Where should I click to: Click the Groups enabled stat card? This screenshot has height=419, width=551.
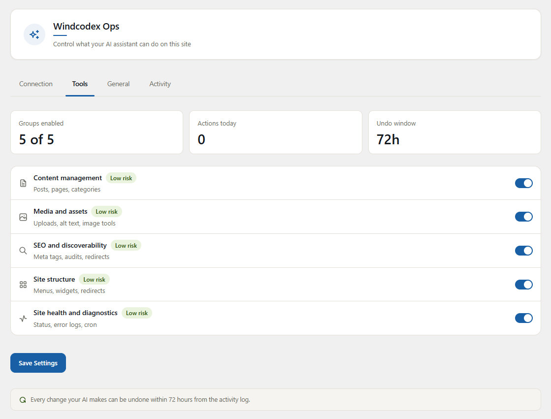click(x=97, y=132)
